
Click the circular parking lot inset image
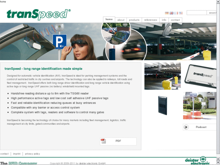tap(116, 33)
